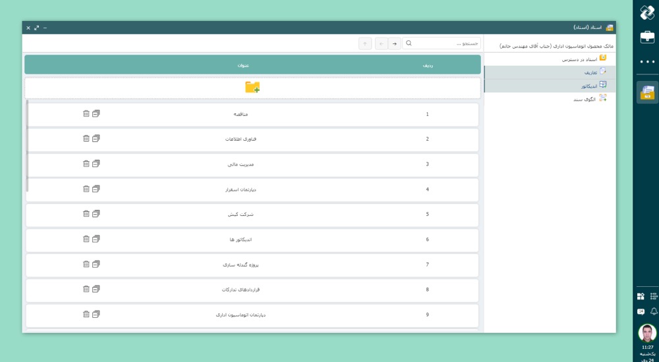Click the stacked-pages icon in the قراردادهای تدارکات row
This screenshot has width=659, height=362.
click(96, 288)
